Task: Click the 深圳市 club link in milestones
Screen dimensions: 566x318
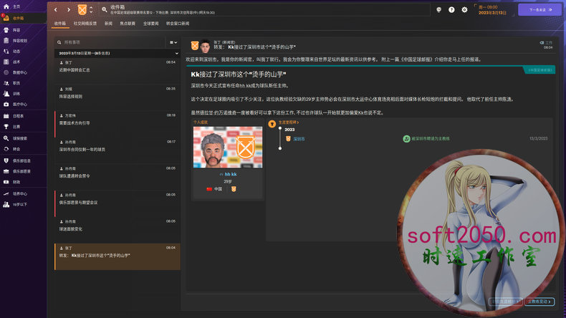Action: pos(299,139)
